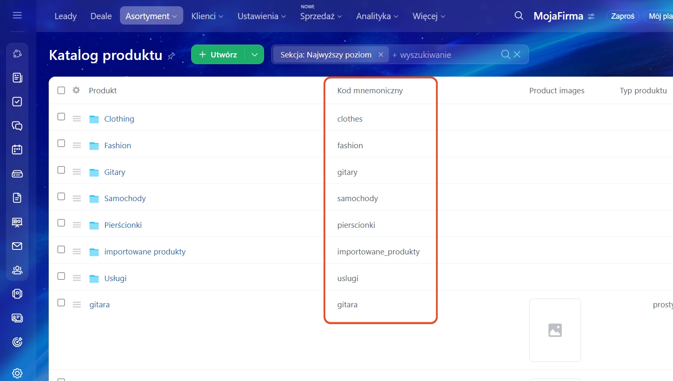Click the Zaproś button
Viewport: 673px width, 381px height.
pos(622,16)
